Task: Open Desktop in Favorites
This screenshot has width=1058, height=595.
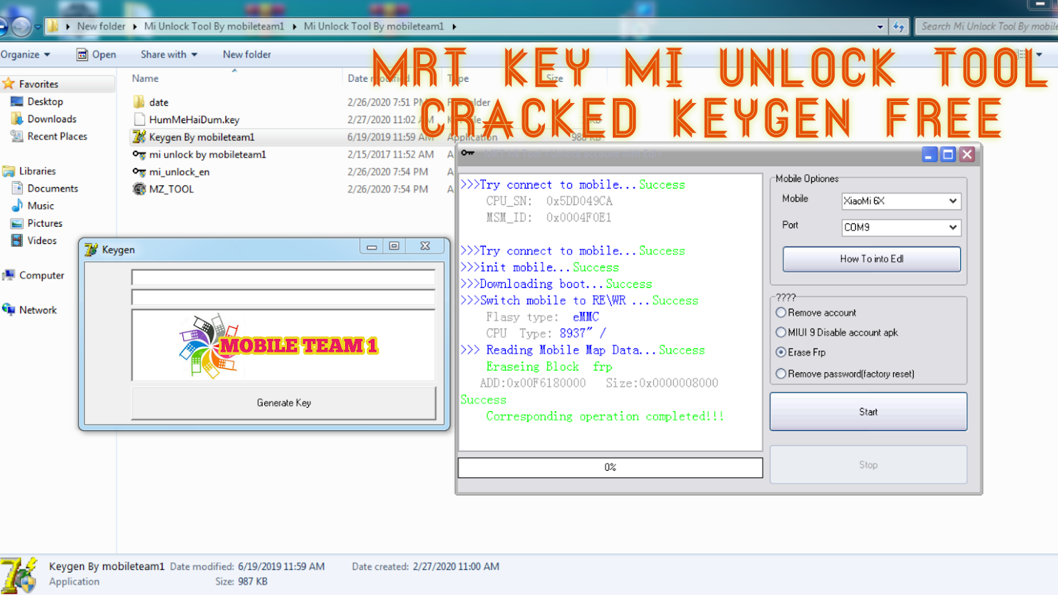Action: click(x=45, y=101)
